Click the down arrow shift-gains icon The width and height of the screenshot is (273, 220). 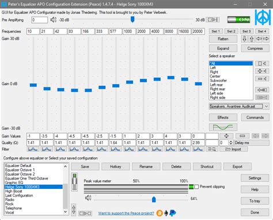click(244, 39)
